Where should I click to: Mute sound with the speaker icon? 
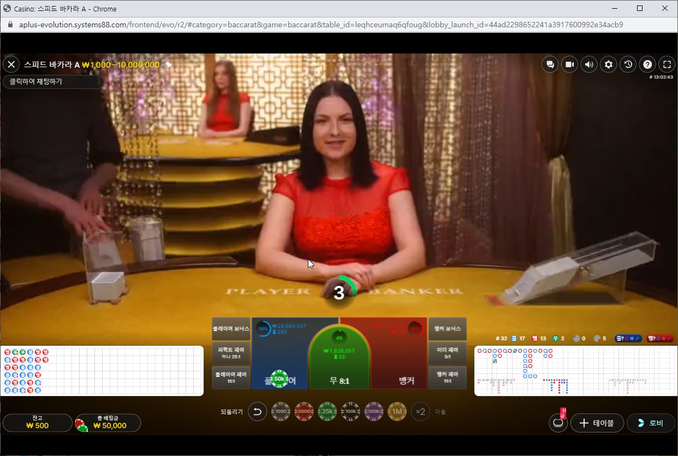[x=589, y=64]
